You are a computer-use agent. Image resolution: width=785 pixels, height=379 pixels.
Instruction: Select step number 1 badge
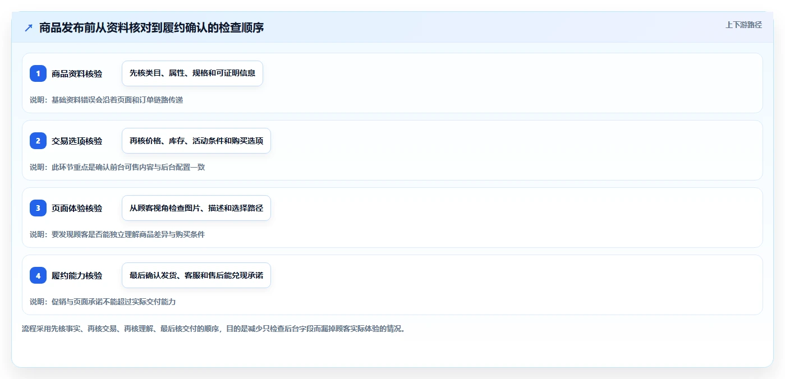pyautogui.click(x=38, y=73)
